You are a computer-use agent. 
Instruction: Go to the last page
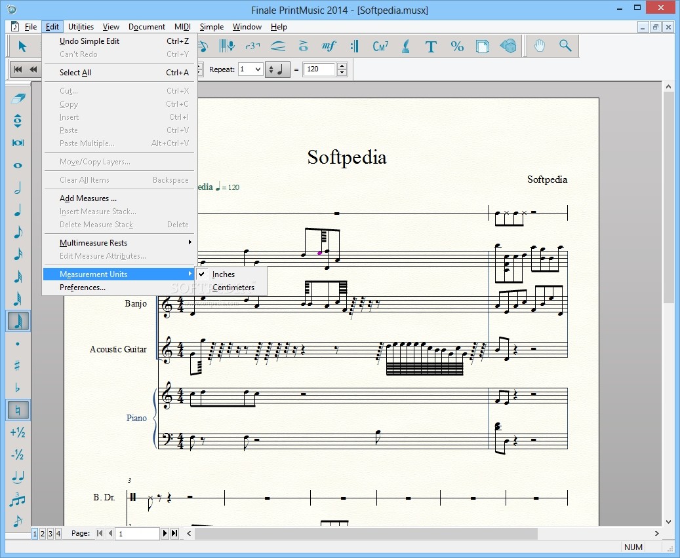174,533
